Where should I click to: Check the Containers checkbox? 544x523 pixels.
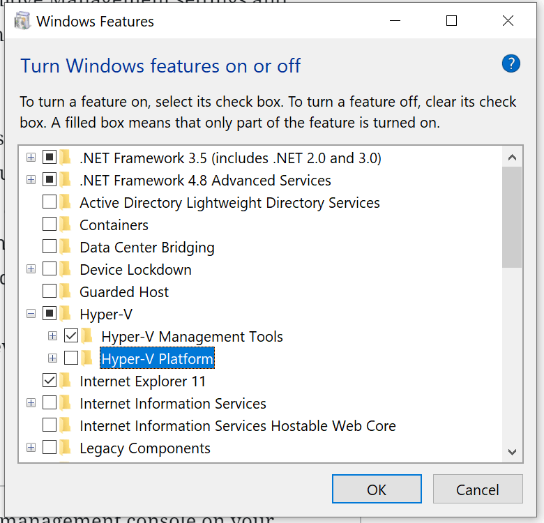coord(50,224)
